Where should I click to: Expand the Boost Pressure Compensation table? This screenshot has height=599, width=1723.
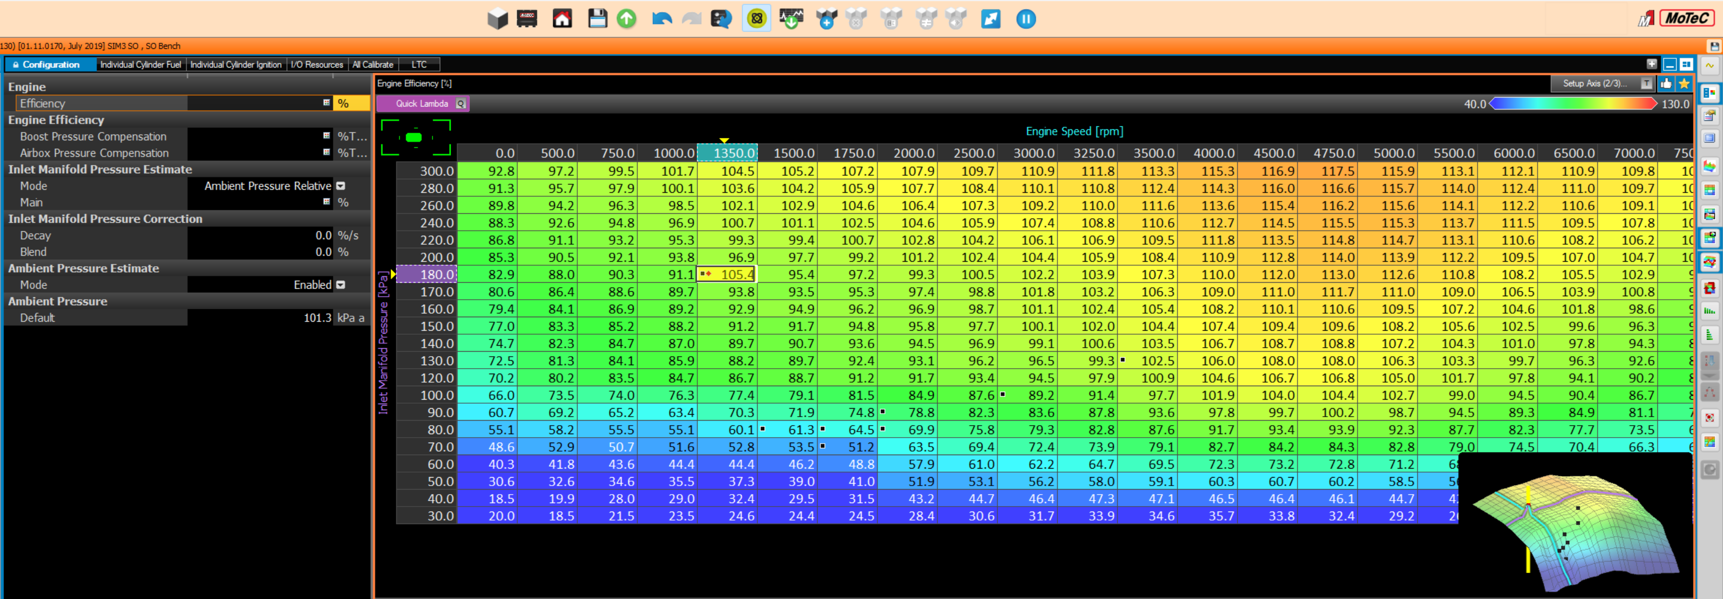coord(327,135)
